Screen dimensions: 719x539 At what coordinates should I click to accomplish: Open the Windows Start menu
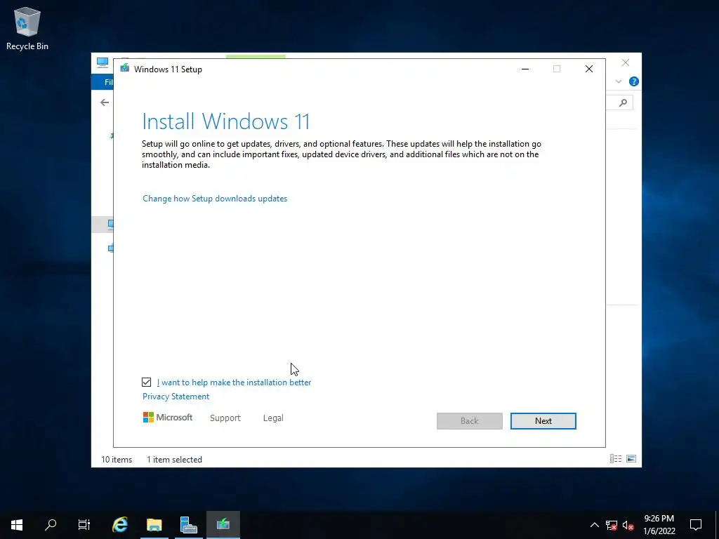coord(17,525)
